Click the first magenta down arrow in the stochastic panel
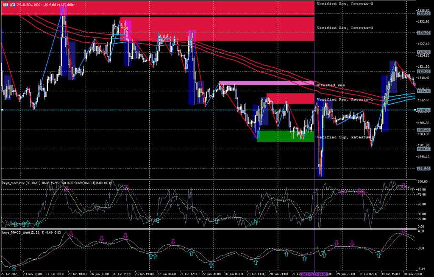This screenshot has width=434, height=277. click(x=66, y=188)
